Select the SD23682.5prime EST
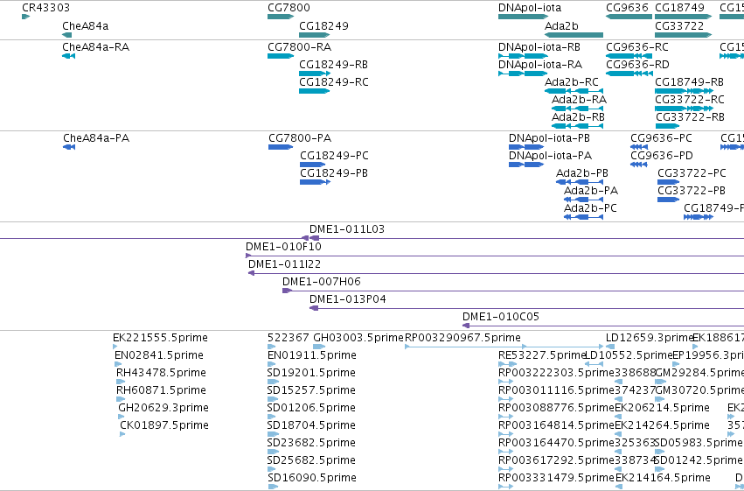This screenshot has width=744, height=491. (274, 452)
